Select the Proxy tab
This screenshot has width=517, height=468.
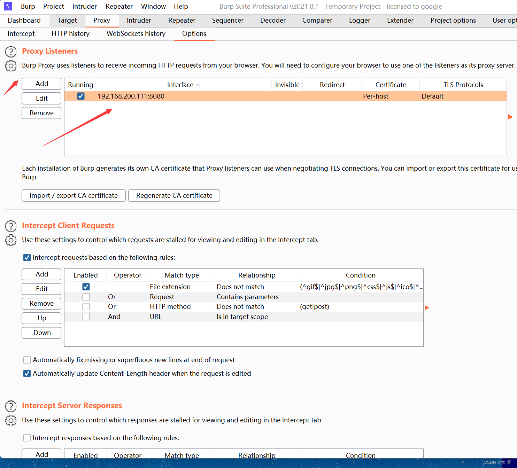click(x=102, y=20)
